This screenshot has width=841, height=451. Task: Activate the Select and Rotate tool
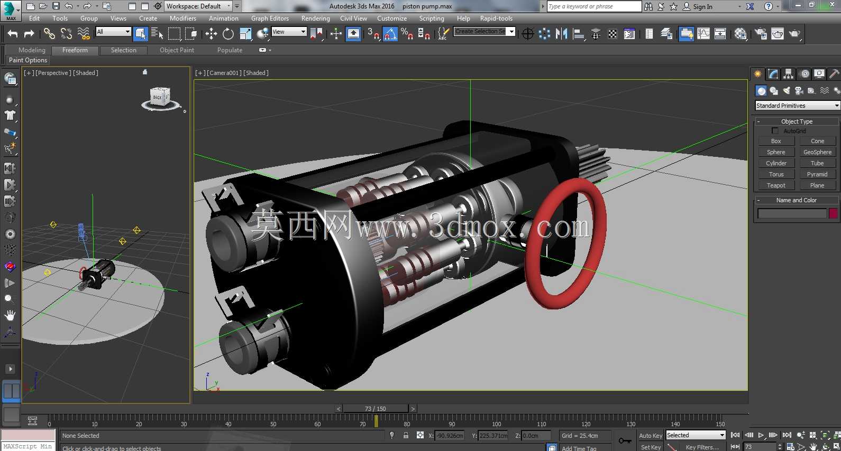(x=228, y=34)
